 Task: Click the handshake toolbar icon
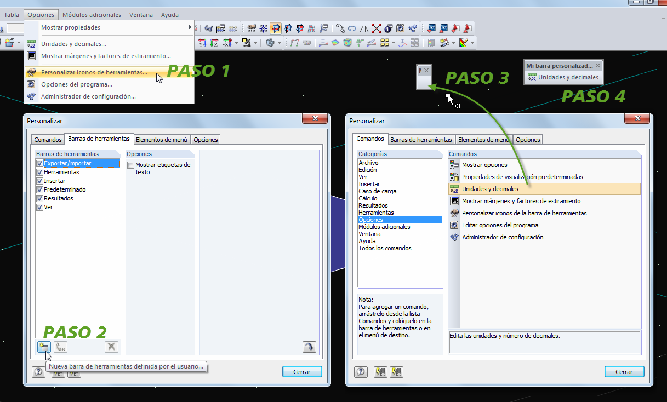coord(252,28)
